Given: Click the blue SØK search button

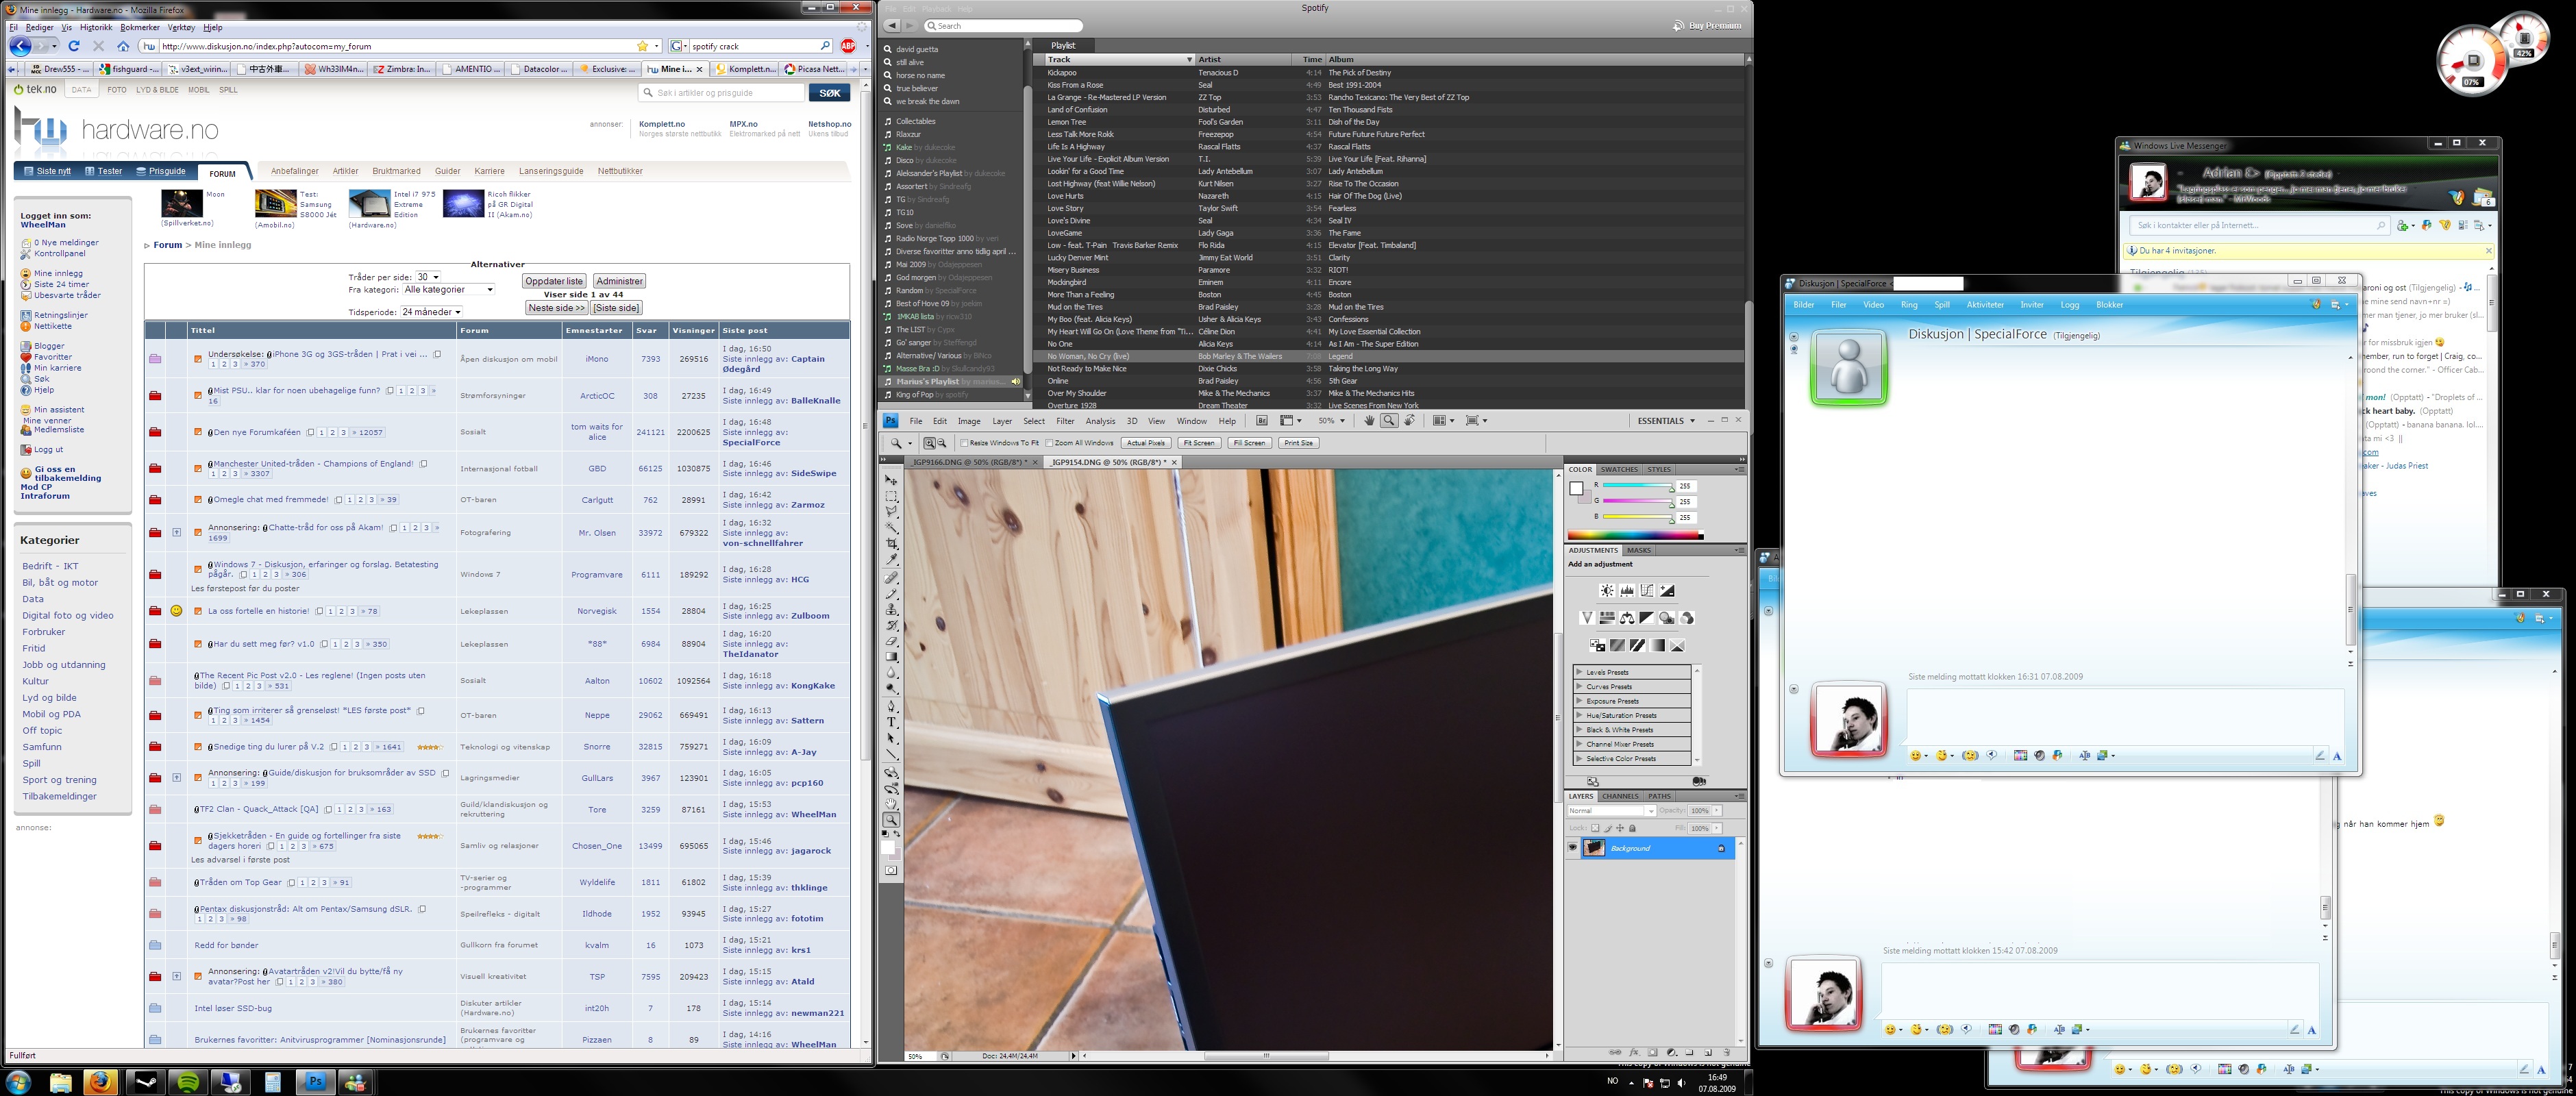Looking at the screenshot, I should point(829,92).
